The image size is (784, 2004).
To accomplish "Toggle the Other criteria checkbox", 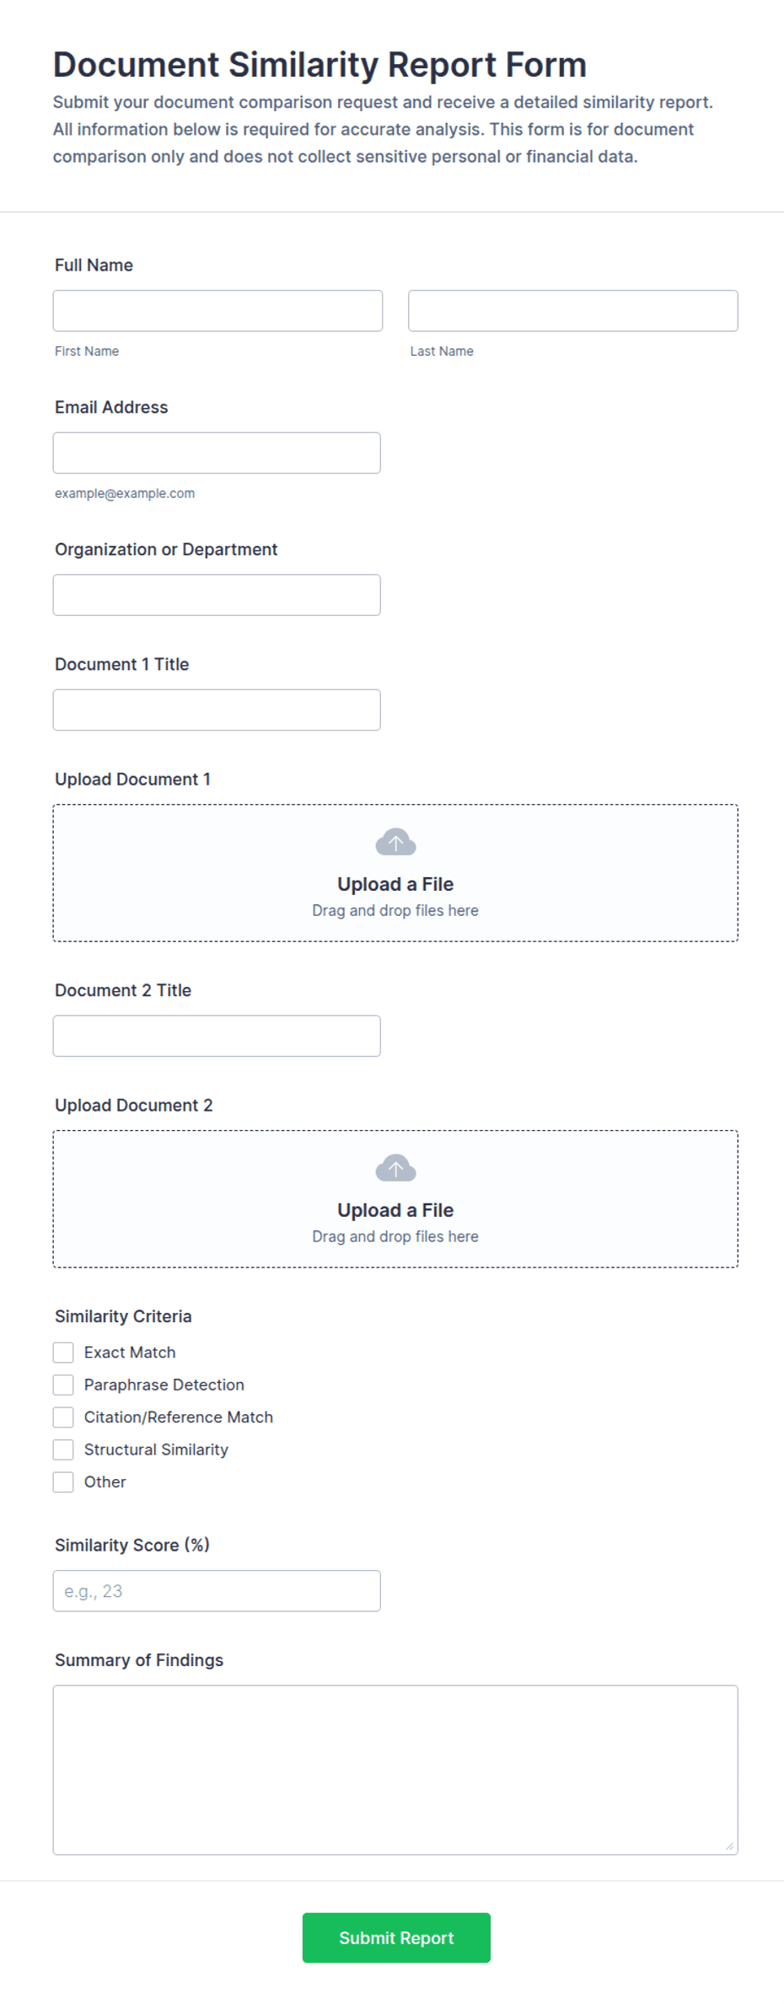I will (x=63, y=1482).
